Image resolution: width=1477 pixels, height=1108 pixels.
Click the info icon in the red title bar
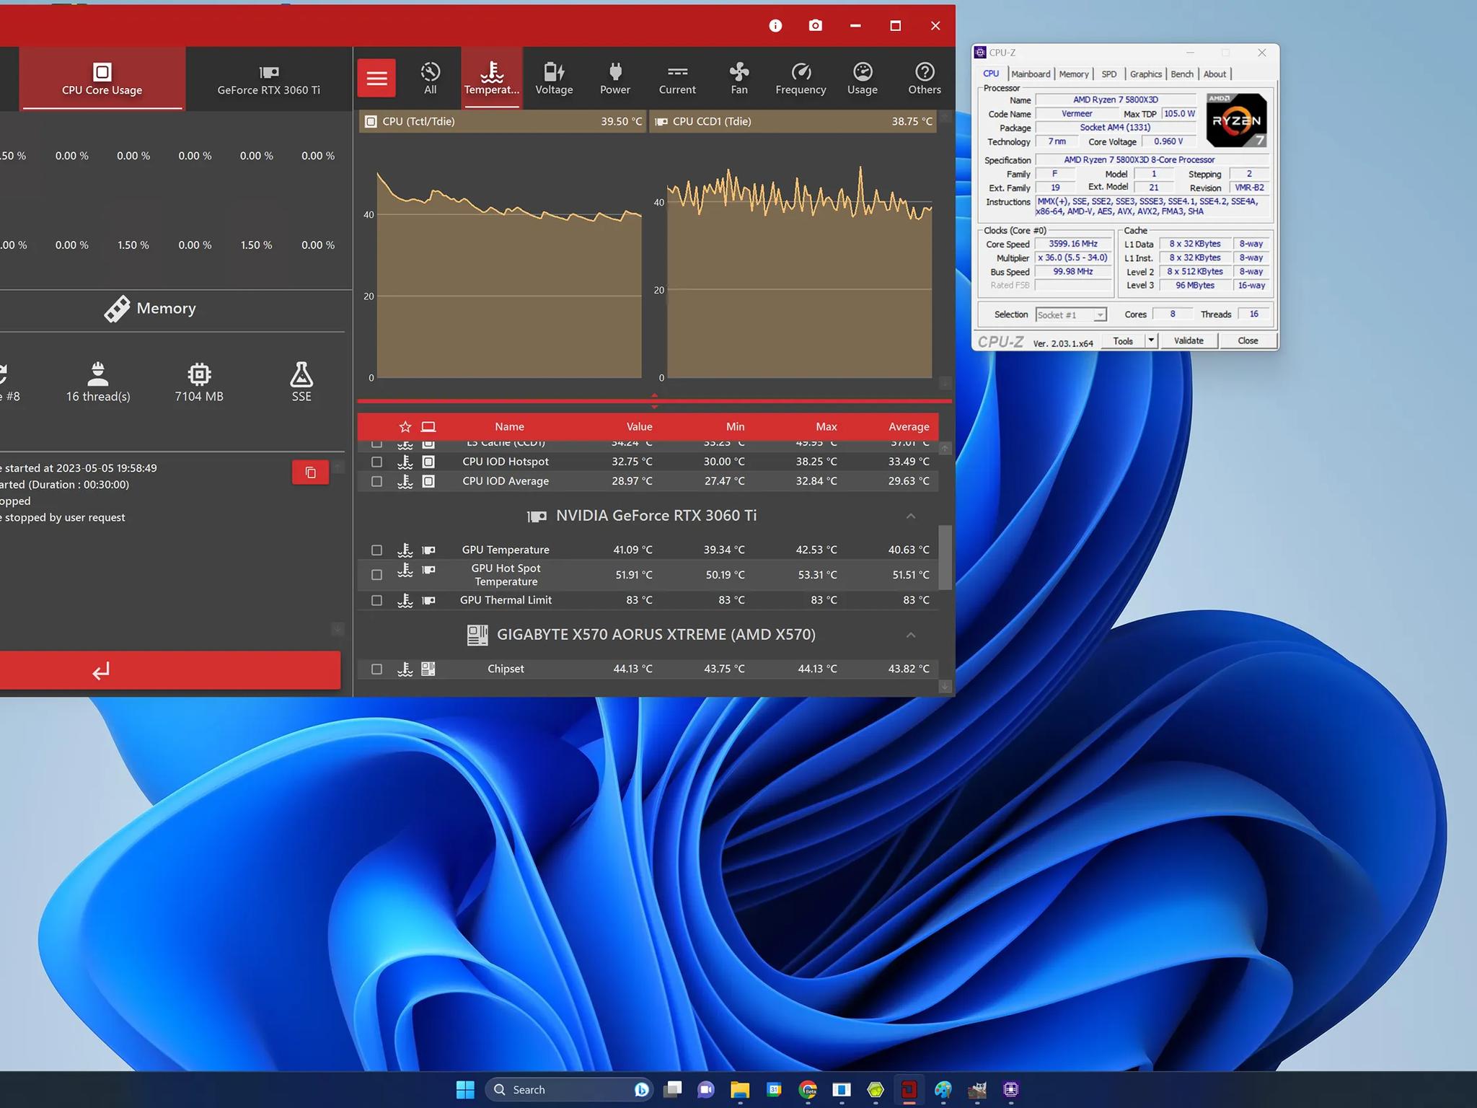775,26
